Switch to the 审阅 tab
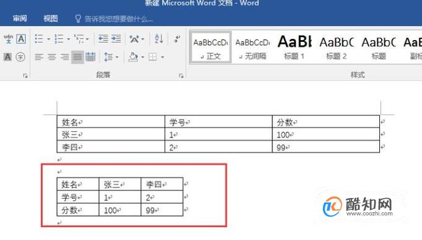422x240 pixels. 20,19
